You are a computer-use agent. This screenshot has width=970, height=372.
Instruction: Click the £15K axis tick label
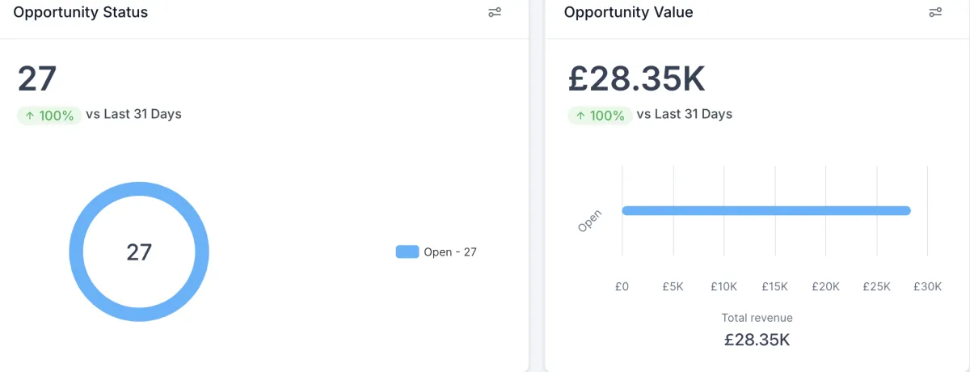(774, 286)
